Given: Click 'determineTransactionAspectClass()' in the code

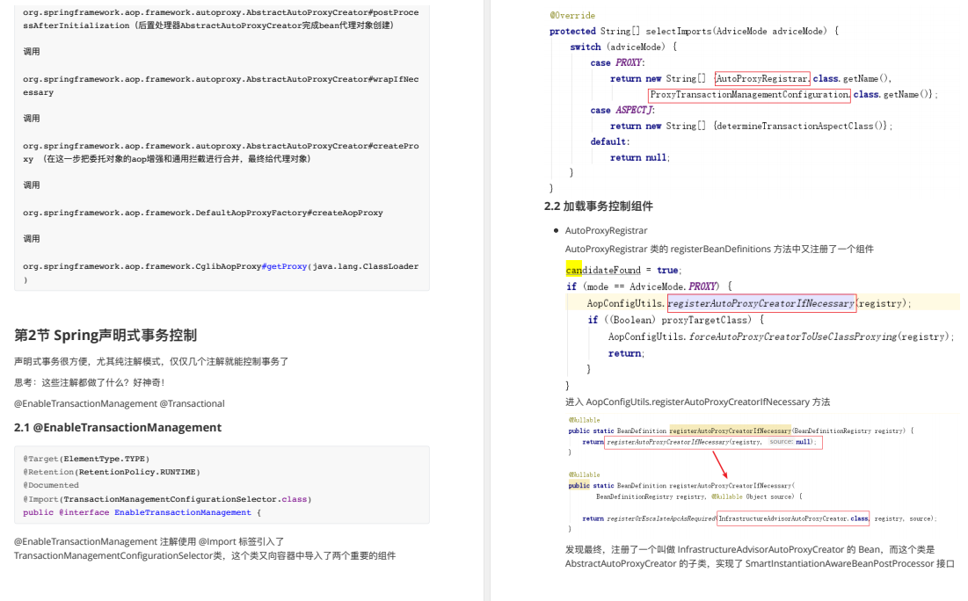Looking at the screenshot, I should [x=800, y=126].
